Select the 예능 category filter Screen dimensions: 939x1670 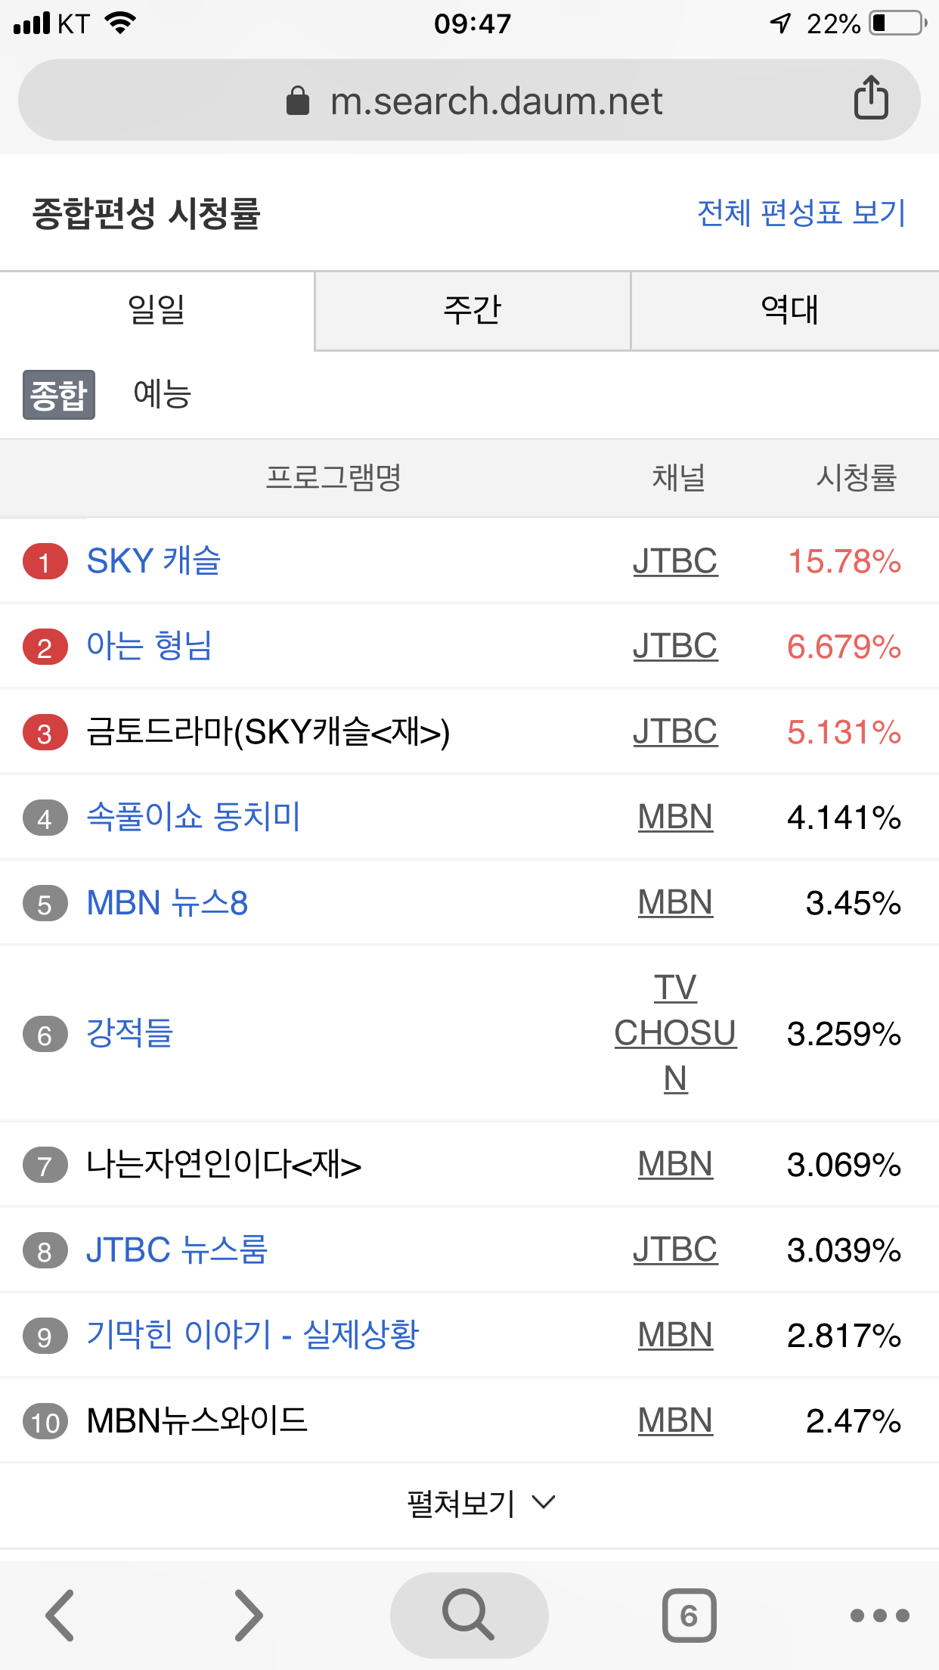pyautogui.click(x=162, y=395)
